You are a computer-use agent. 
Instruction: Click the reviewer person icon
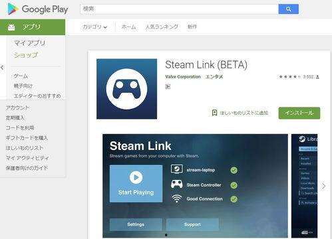click(318, 77)
